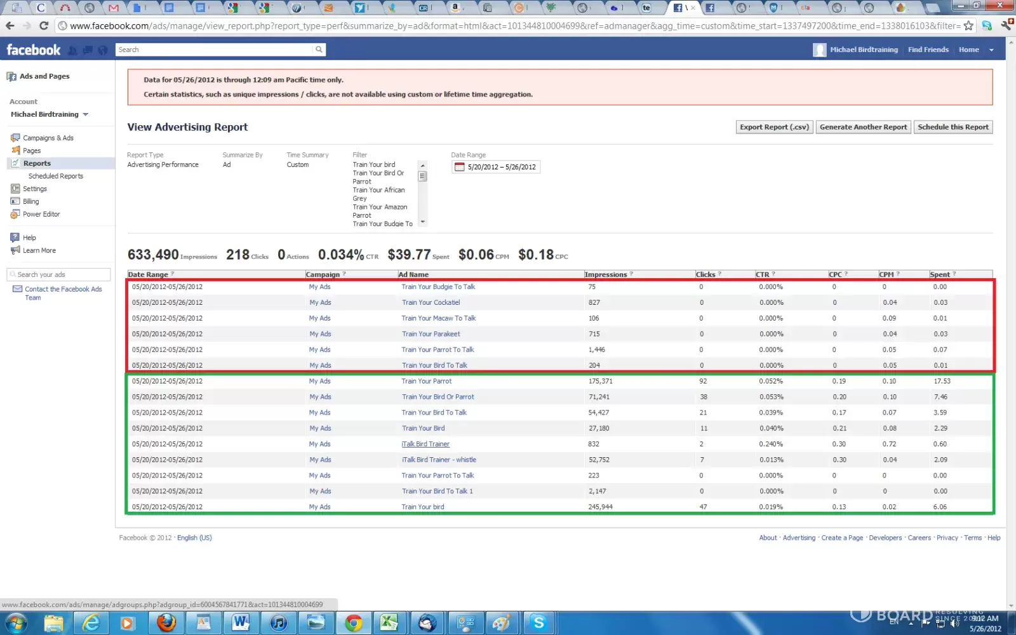Open My Ads campaign in Train Your Parrot row
Viewport: 1016px width, 635px height.
pyautogui.click(x=320, y=381)
